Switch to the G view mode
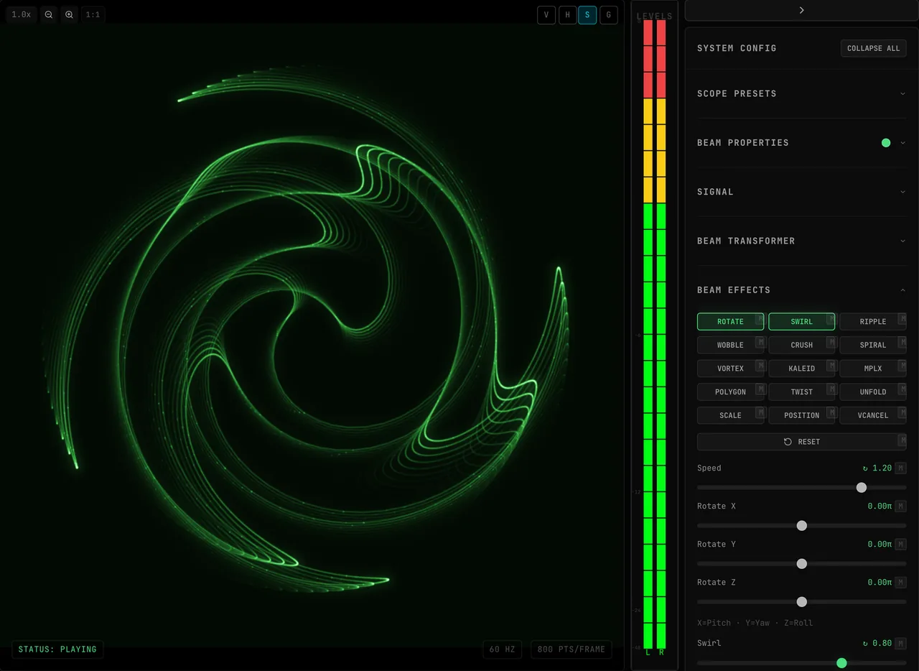This screenshot has height=671, width=919. 609,15
